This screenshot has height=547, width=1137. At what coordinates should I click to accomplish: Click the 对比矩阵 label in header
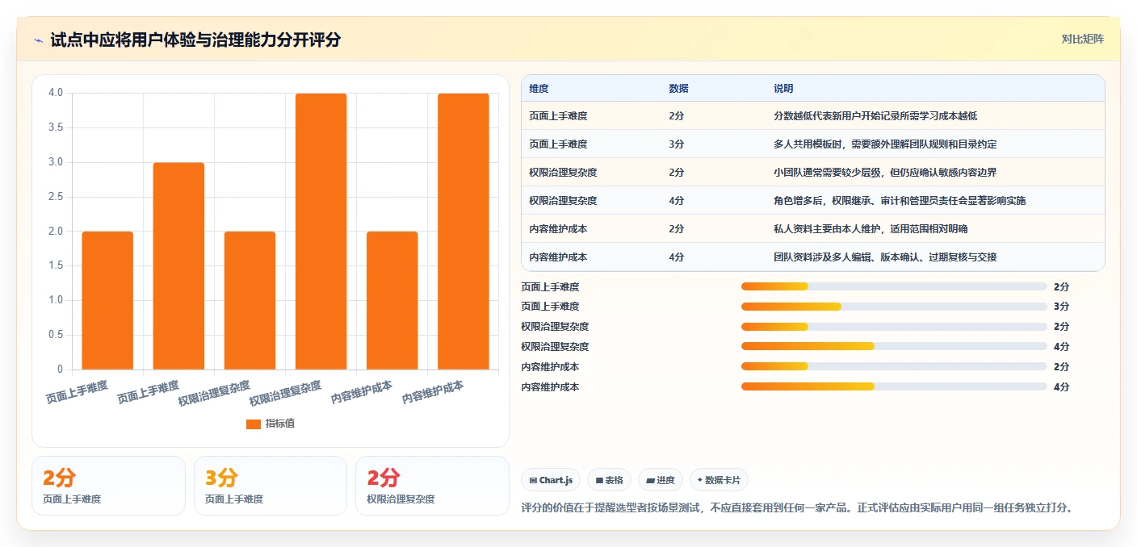pyautogui.click(x=1082, y=39)
